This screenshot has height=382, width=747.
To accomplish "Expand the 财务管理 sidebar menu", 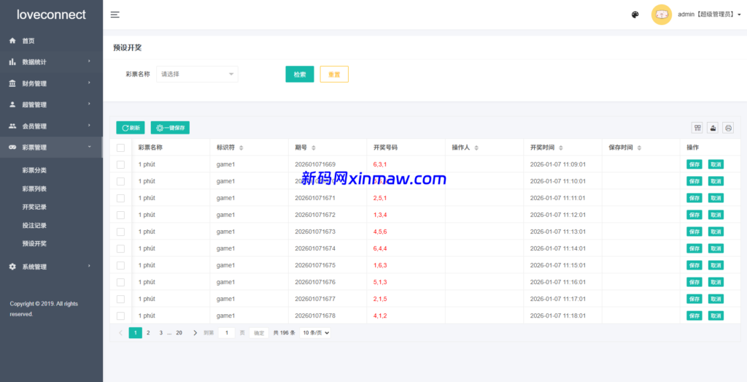I will click(x=51, y=83).
